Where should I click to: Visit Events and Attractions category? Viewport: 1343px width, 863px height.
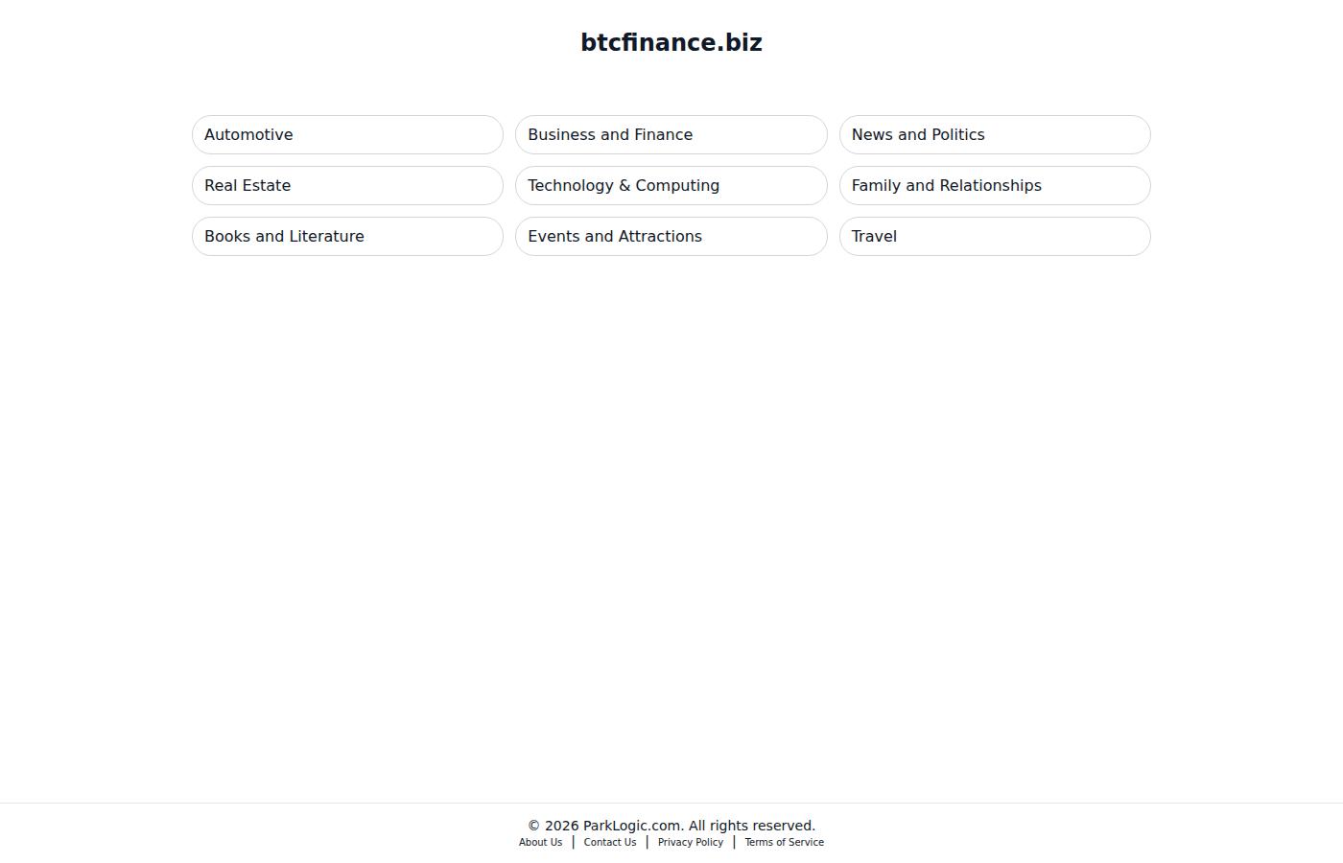671,237
